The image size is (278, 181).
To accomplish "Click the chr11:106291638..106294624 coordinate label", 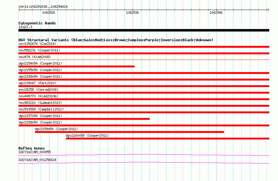I will coord(43,7).
